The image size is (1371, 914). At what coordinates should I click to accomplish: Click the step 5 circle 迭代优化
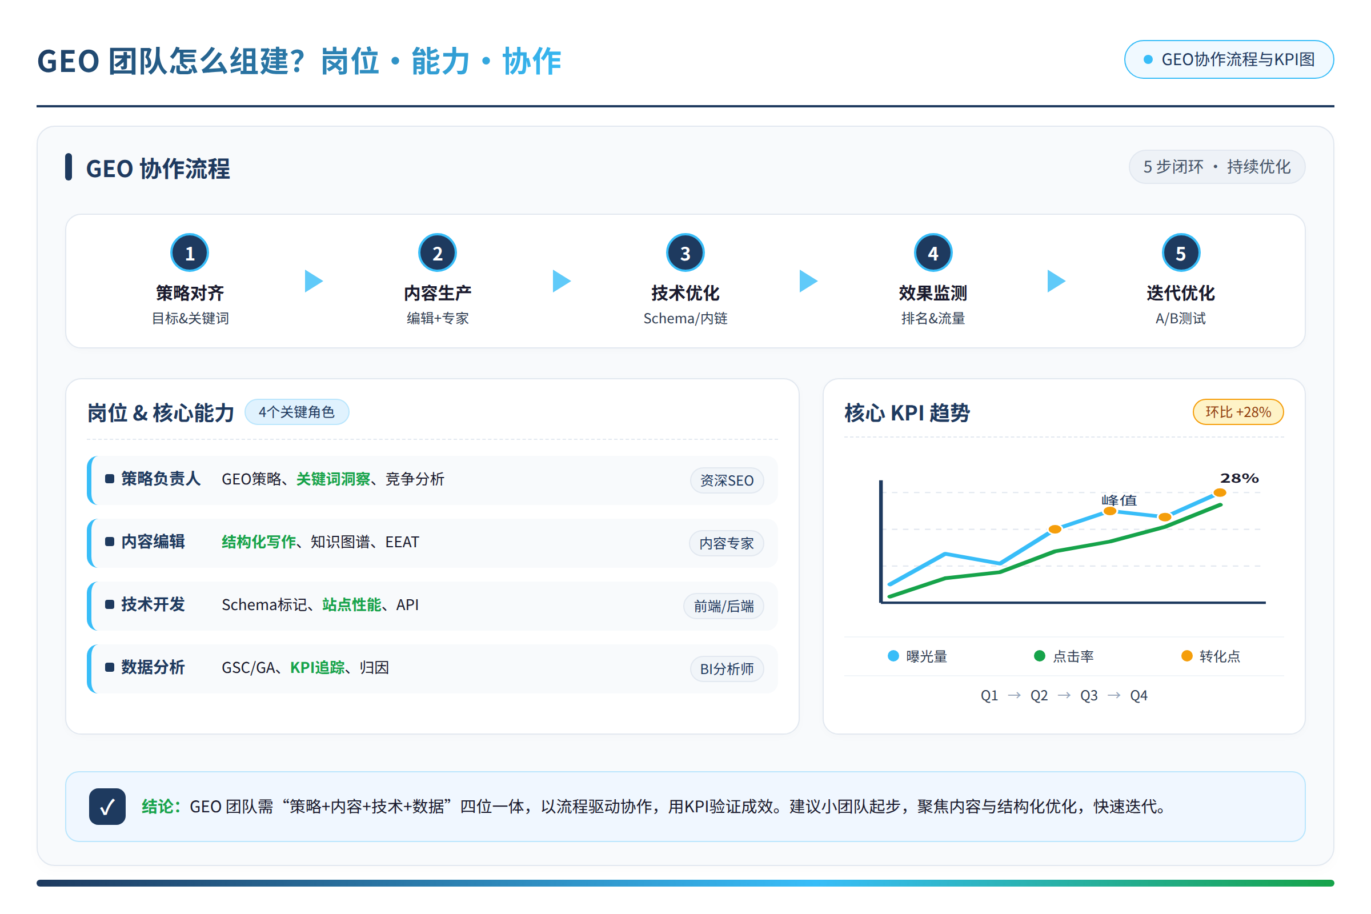1180,253
